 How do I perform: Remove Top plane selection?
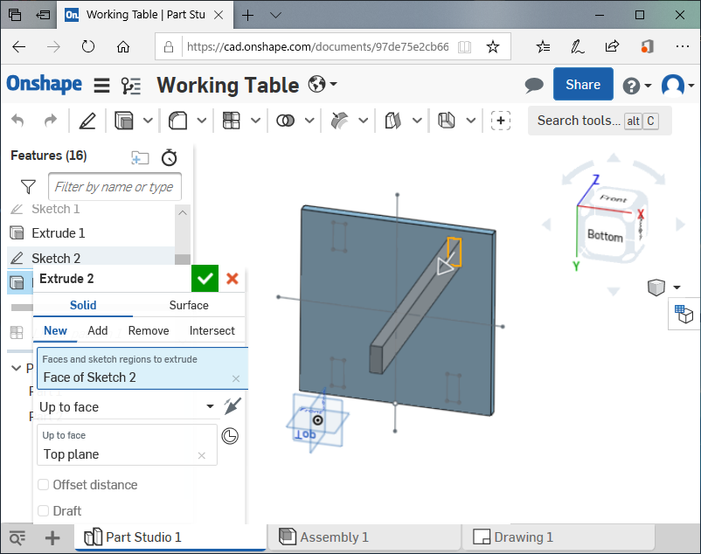(x=202, y=455)
